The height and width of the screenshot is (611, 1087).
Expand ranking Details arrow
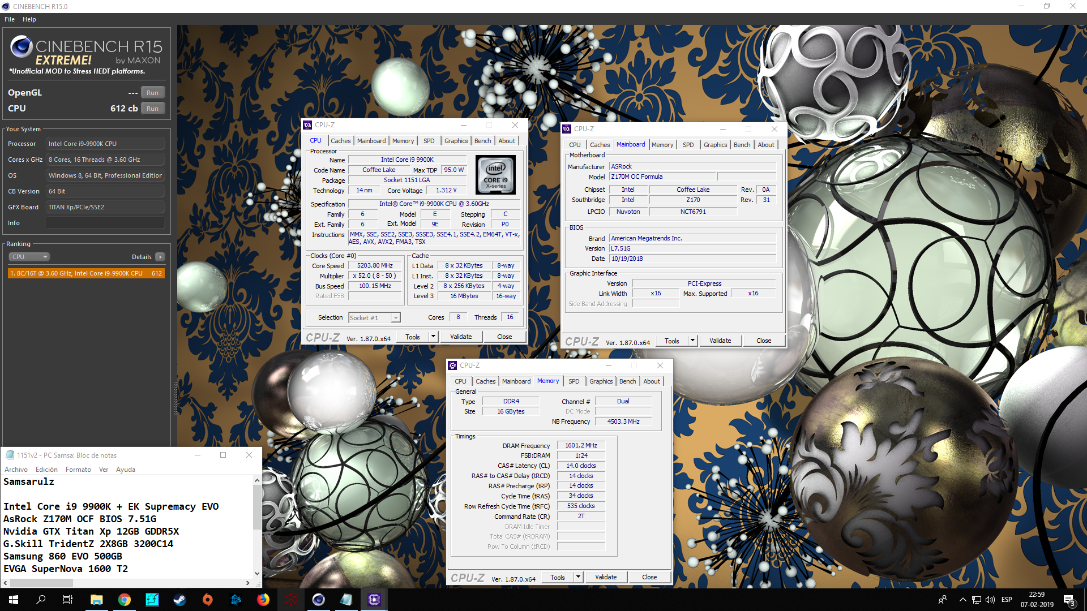tap(160, 257)
